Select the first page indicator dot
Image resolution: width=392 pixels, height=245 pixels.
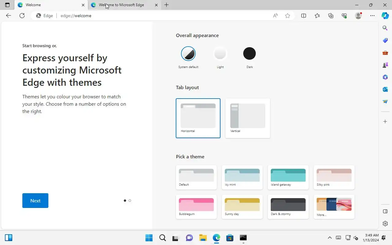pyautogui.click(x=125, y=201)
